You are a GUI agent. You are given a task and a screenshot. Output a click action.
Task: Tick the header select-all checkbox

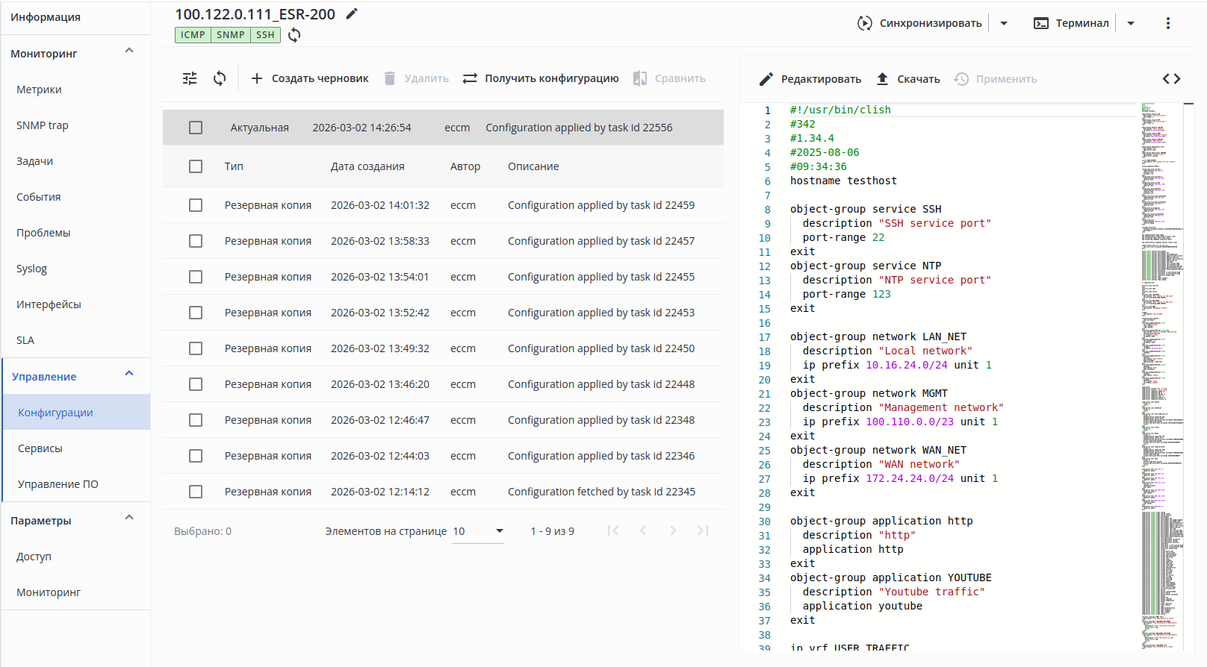(x=196, y=166)
